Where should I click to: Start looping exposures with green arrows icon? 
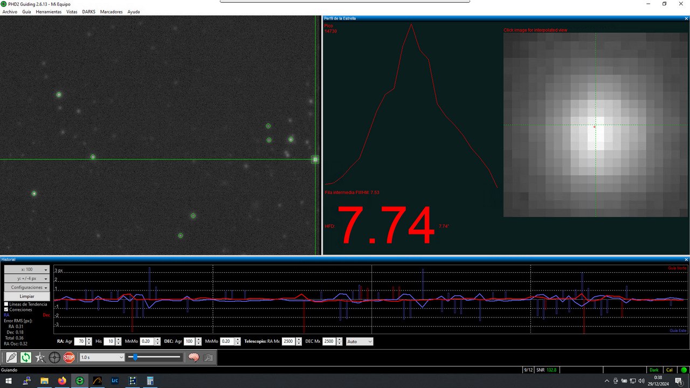[x=26, y=357]
